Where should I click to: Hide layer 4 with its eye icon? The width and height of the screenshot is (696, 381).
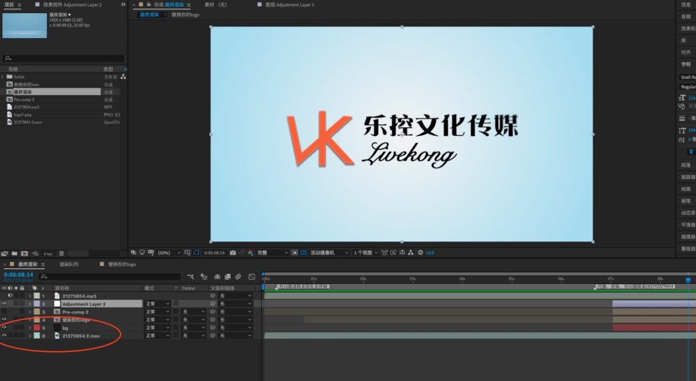pyautogui.click(x=4, y=320)
